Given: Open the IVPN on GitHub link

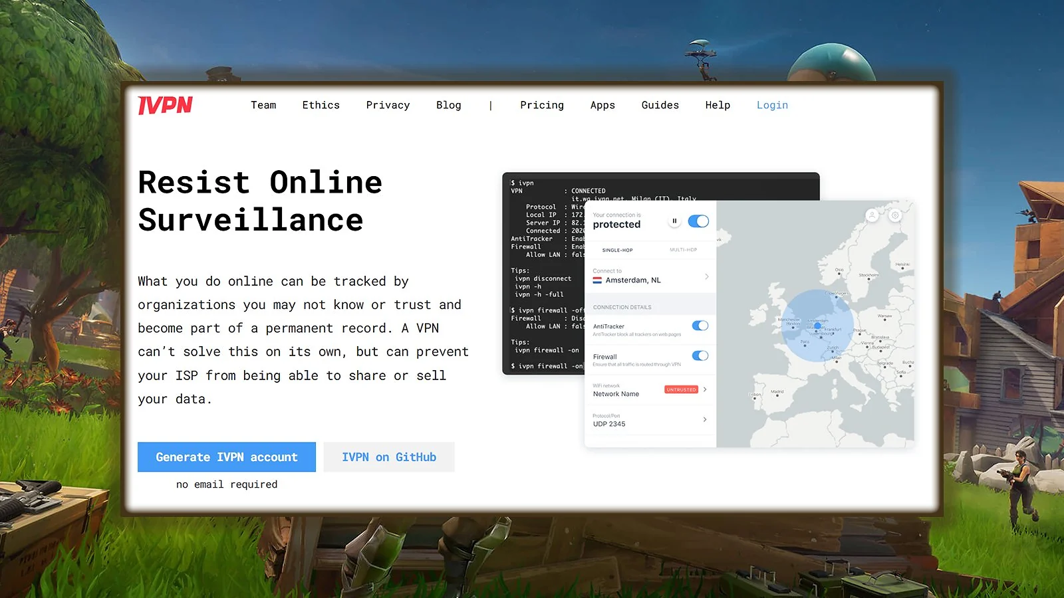Looking at the screenshot, I should pyautogui.click(x=389, y=457).
